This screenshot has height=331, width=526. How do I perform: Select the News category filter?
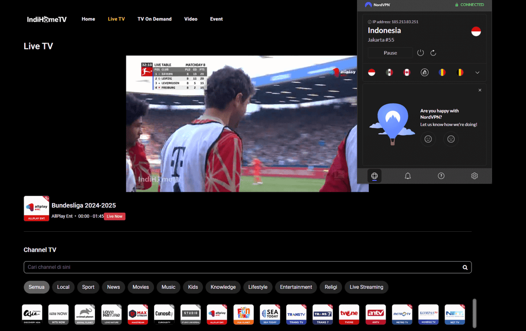click(x=114, y=287)
